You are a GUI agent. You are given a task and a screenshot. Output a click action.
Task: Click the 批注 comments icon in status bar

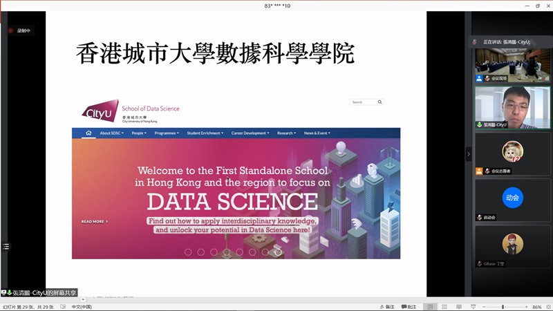click(x=409, y=307)
